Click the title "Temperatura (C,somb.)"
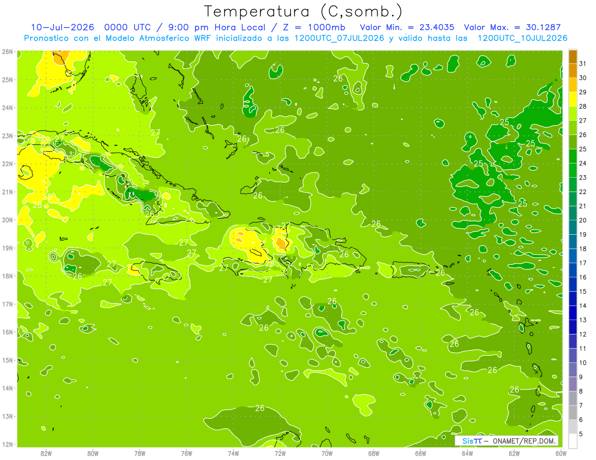 click(x=303, y=11)
